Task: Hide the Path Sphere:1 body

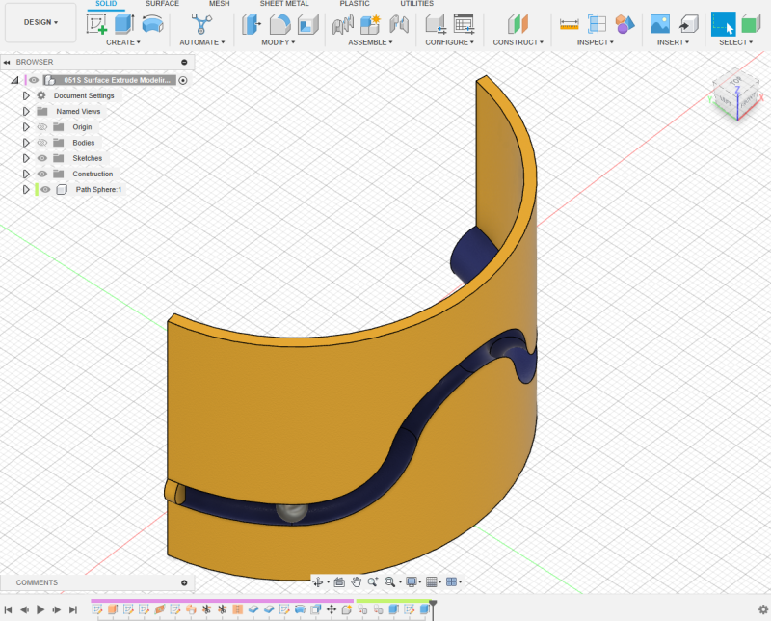Action: coord(44,189)
